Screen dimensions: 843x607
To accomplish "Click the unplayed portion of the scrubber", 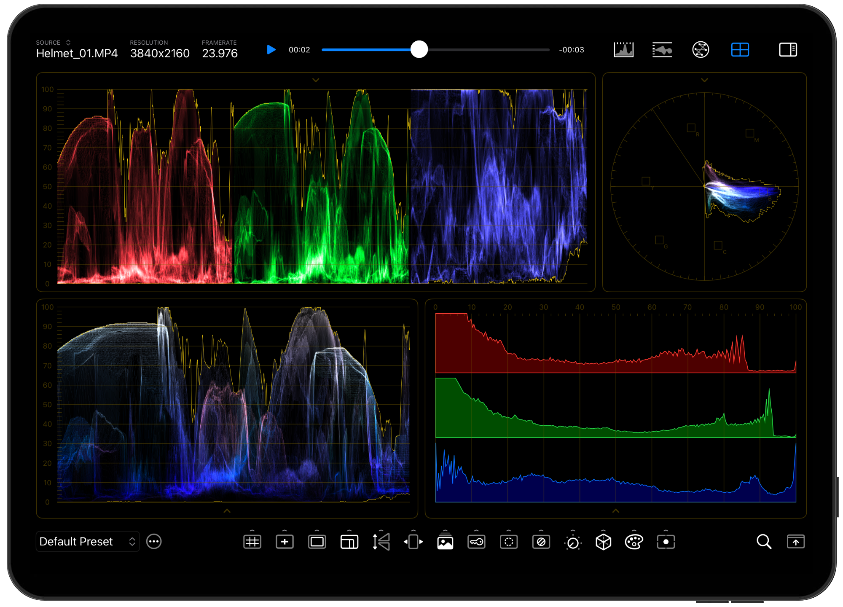I will [x=489, y=50].
